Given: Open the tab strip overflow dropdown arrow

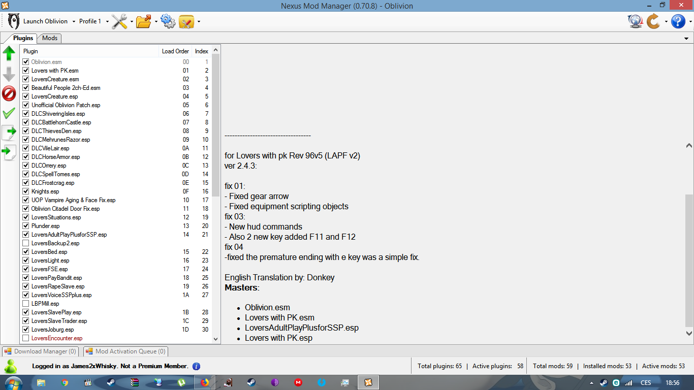Looking at the screenshot, I should 686,39.
